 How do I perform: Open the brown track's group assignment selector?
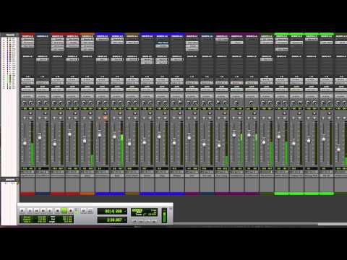tap(132, 96)
